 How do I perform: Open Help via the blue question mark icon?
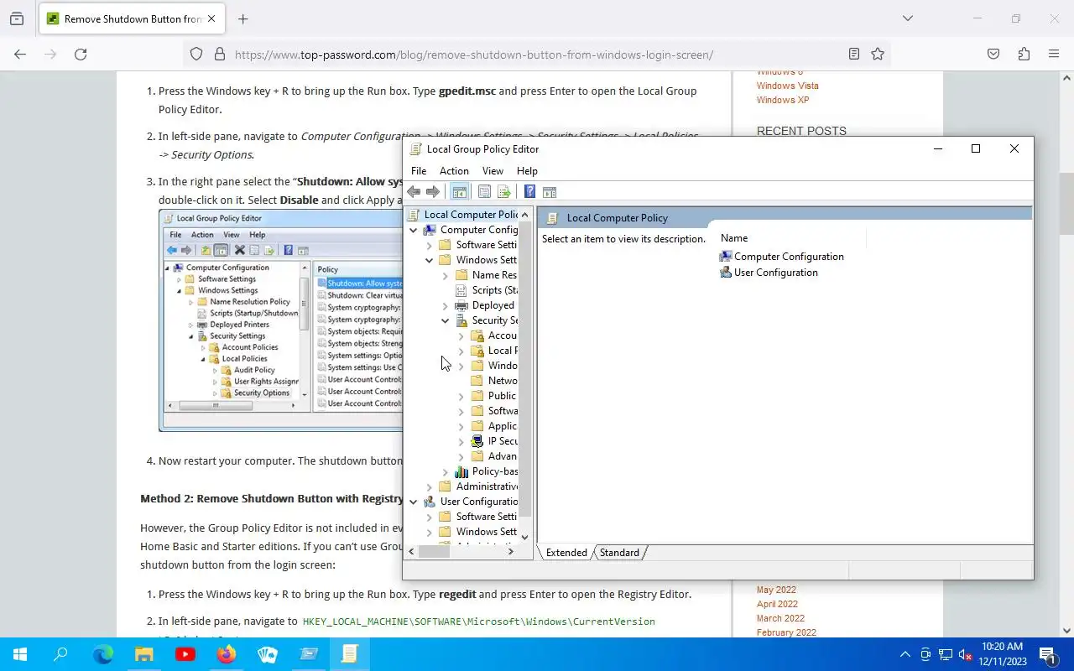[529, 192]
